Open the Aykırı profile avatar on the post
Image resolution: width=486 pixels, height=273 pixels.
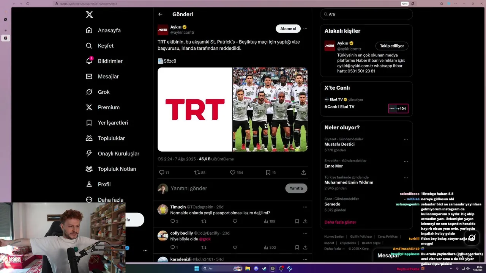163,30
